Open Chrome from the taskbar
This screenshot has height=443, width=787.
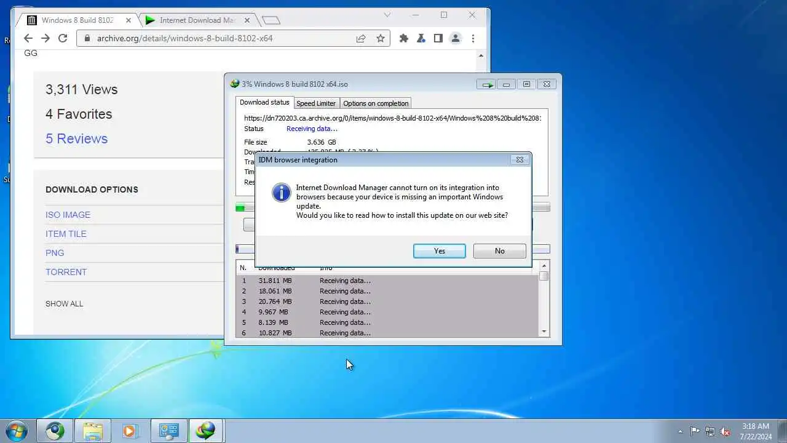coord(55,431)
